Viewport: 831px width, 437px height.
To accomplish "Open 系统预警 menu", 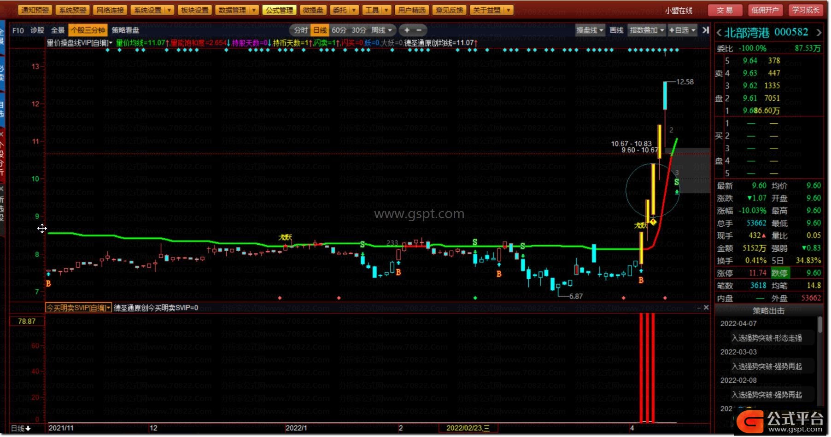I will (x=73, y=10).
